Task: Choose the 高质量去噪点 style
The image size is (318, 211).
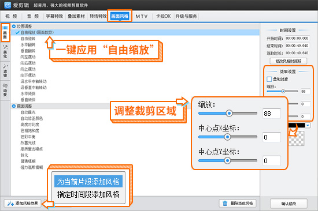Action: 32,149
